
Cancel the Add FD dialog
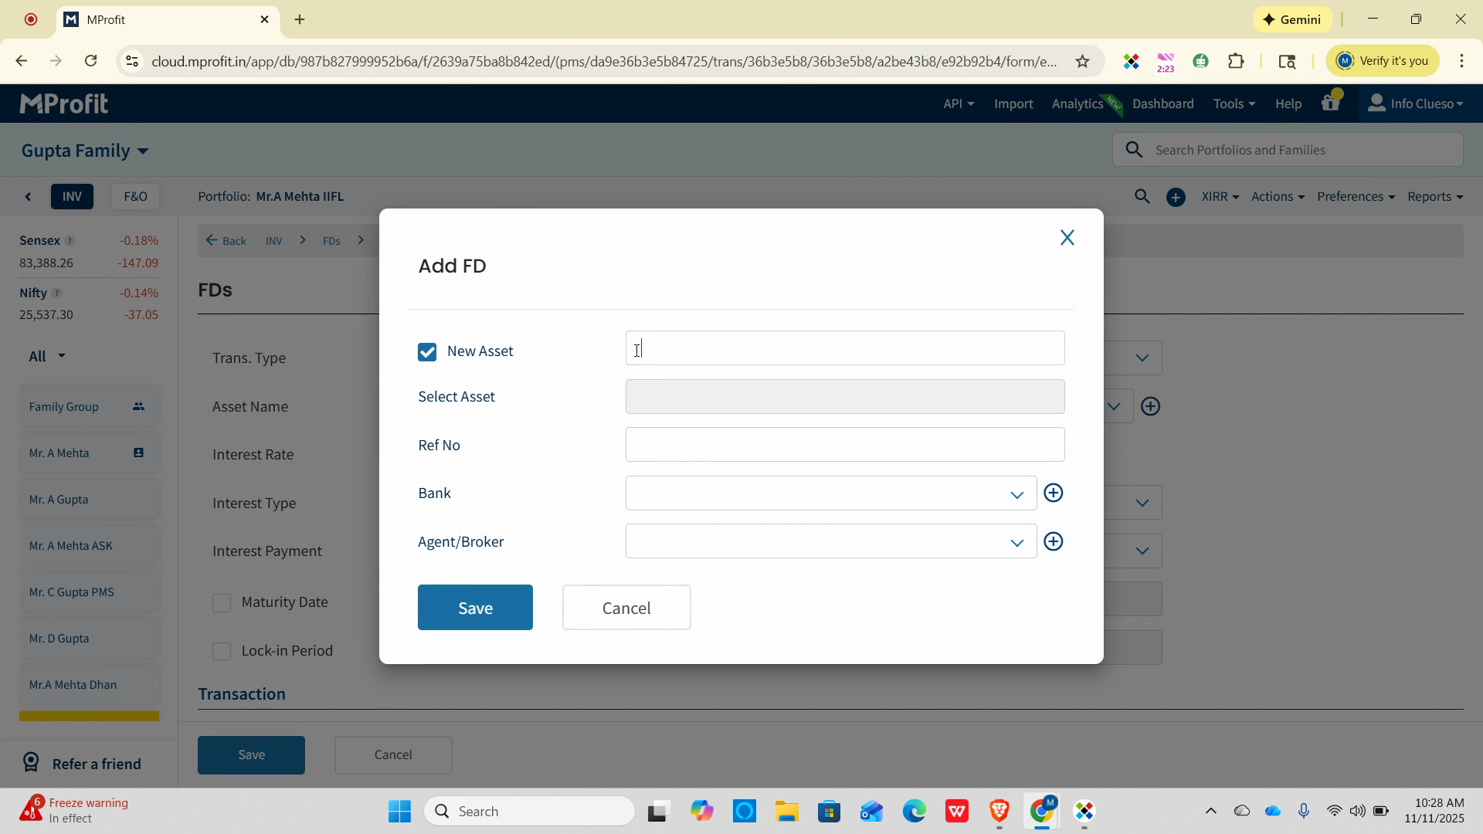626,608
